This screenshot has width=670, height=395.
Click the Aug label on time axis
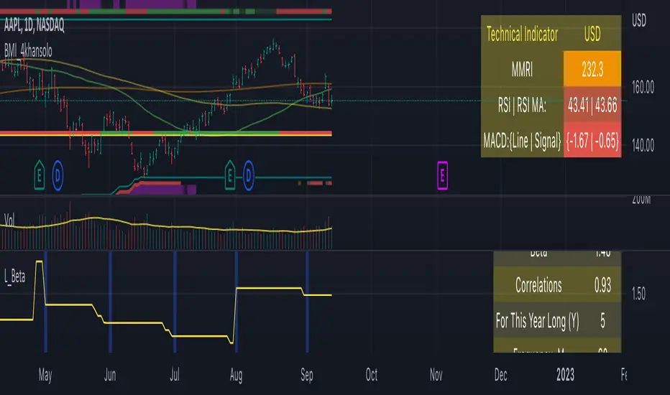(237, 375)
